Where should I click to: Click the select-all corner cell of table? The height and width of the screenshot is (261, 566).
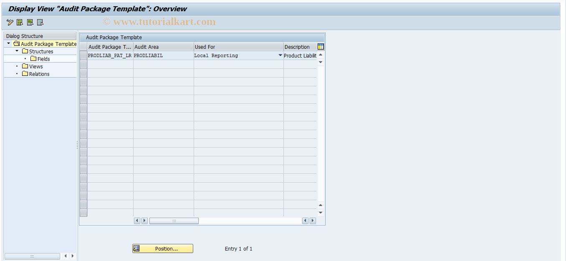83,47
